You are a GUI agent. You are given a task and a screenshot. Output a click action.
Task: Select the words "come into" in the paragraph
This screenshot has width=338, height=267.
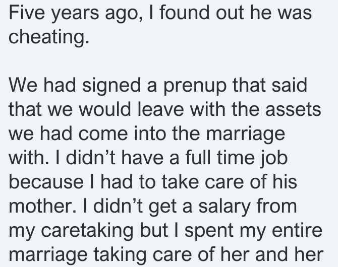pyautogui.click(x=123, y=134)
